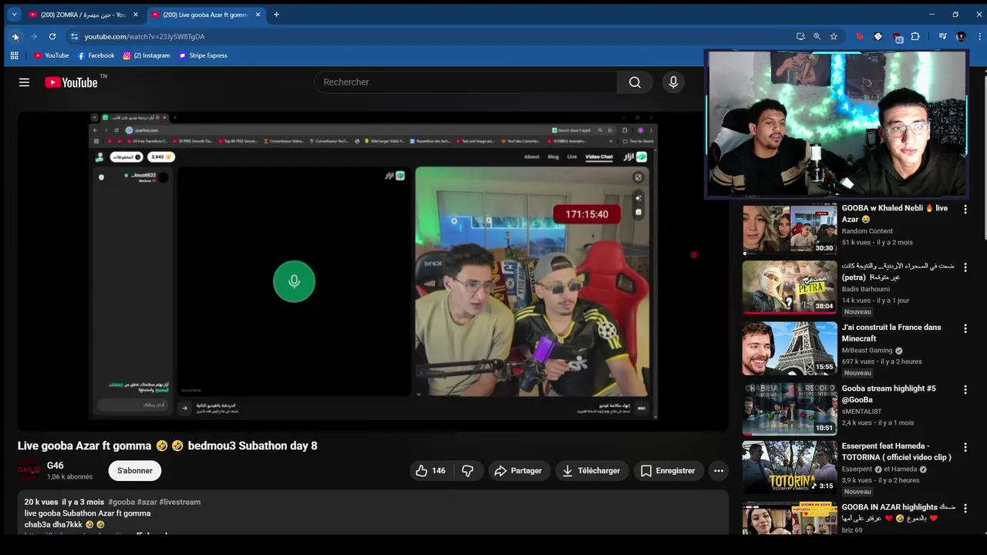
Task: Click the Télécharger download button
Action: pyautogui.click(x=591, y=471)
